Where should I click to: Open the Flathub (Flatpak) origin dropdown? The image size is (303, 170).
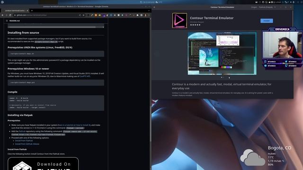[x=267, y=7]
